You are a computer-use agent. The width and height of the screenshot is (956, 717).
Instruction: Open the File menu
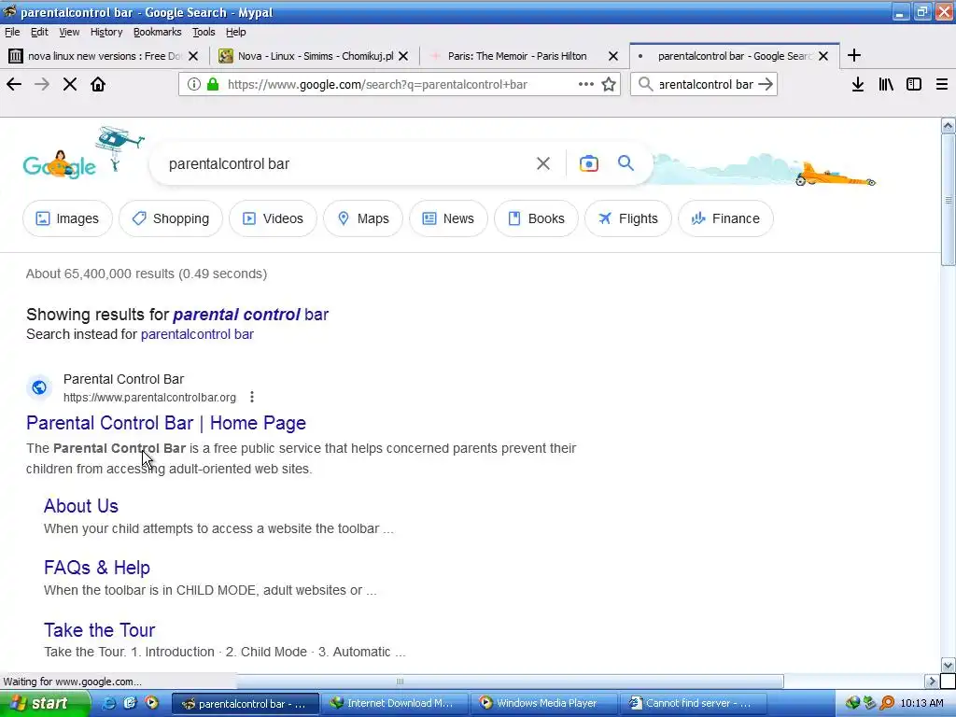pyautogui.click(x=12, y=32)
